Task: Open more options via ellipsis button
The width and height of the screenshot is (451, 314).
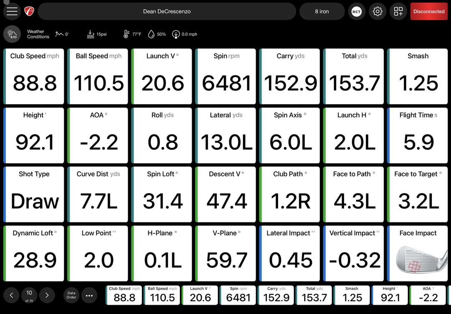Action: (89, 295)
